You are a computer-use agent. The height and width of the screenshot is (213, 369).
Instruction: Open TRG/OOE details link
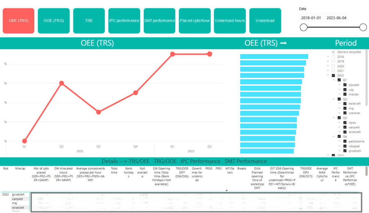pos(165,161)
